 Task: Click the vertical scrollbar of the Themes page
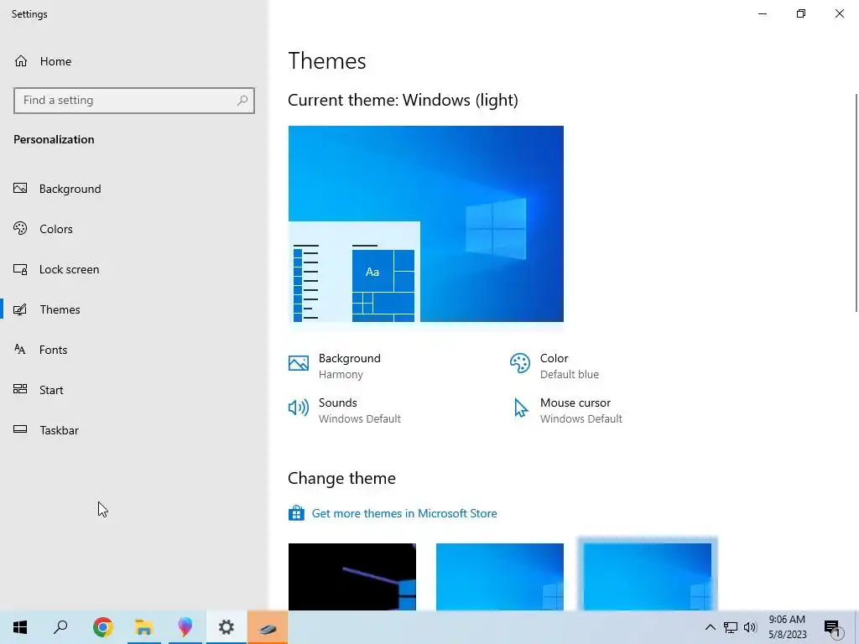[856, 203]
